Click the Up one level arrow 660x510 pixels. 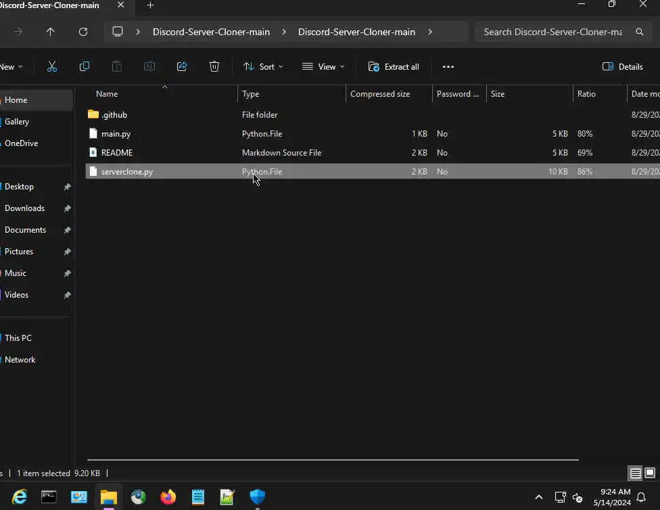[50, 32]
